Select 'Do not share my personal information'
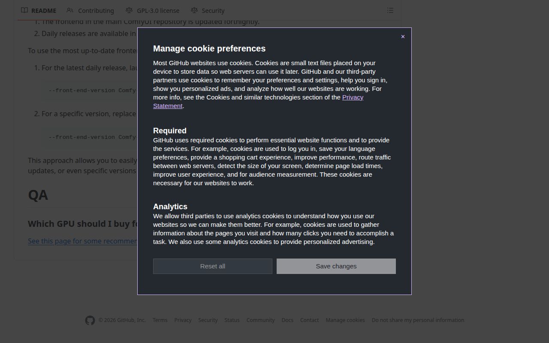Screen dimensions: 549x343 [x=418, y=320]
